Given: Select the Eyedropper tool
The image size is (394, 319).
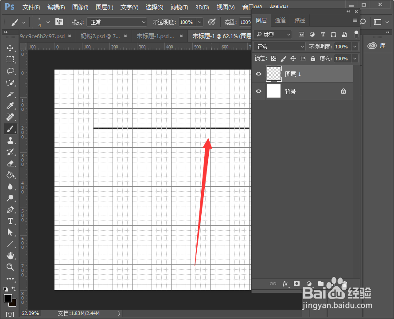Looking at the screenshot, I should click(x=10, y=106).
